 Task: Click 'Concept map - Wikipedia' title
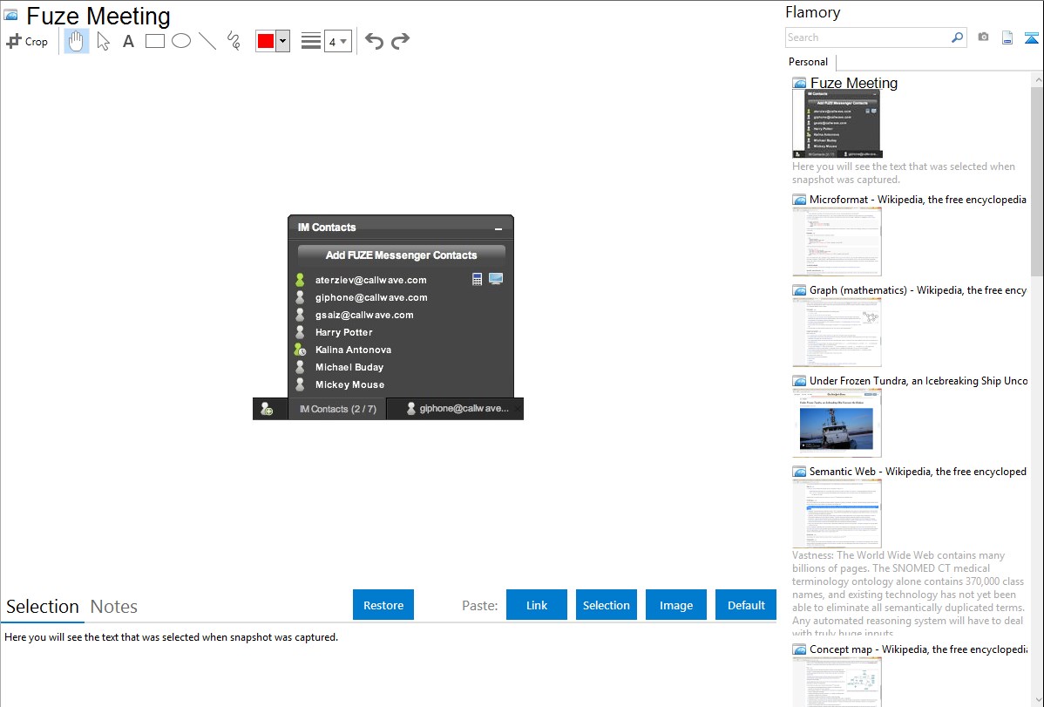pos(918,649)
